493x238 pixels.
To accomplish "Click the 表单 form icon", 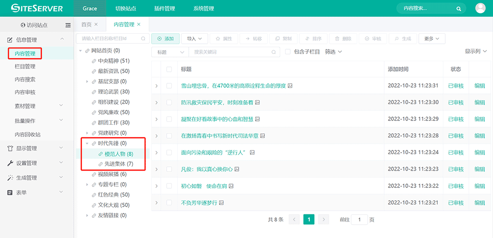I will coord(10,192).
